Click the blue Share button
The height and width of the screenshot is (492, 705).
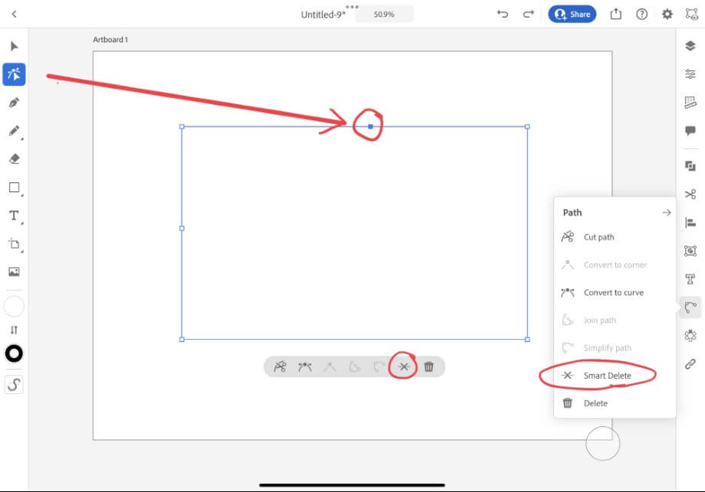572,15
